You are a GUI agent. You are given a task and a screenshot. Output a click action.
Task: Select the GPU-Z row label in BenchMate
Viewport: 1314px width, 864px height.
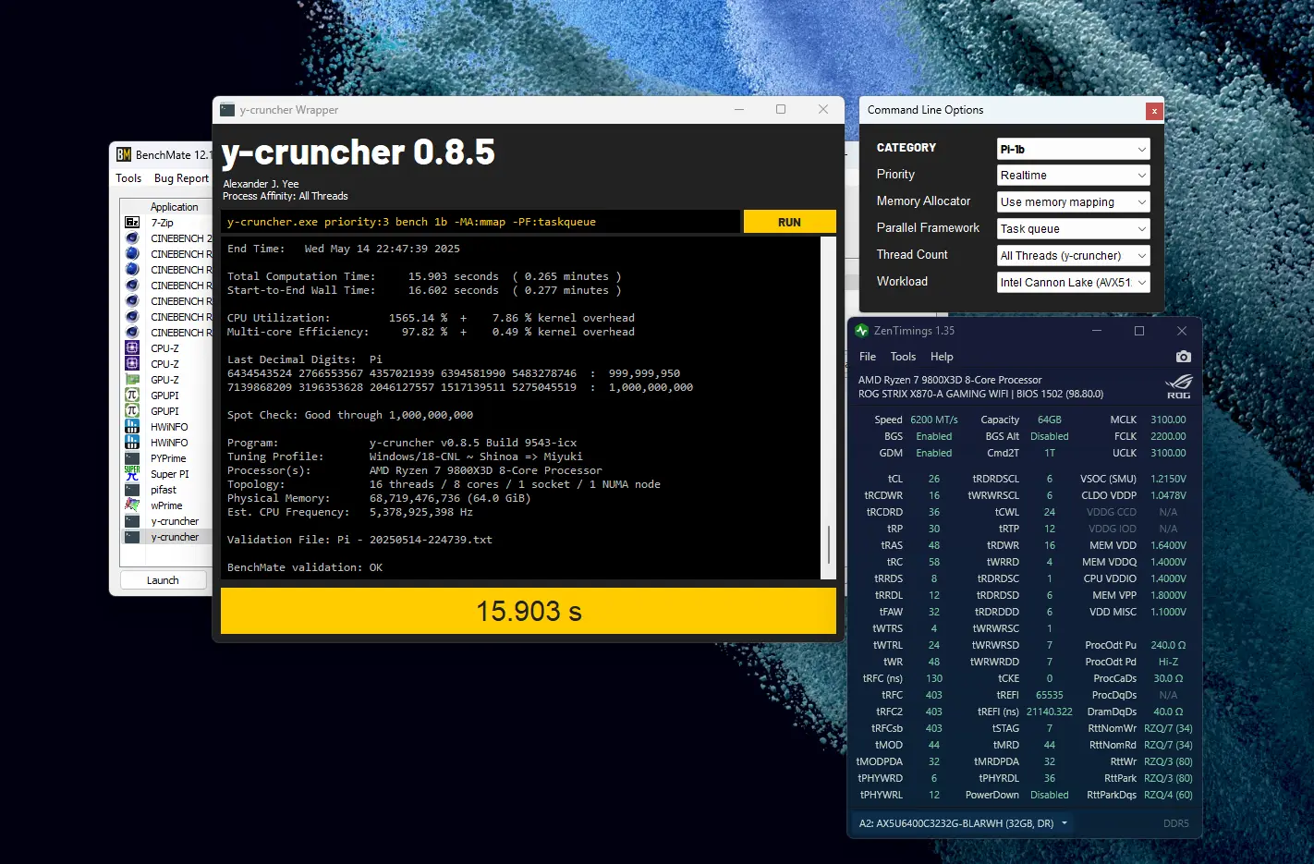tap(164, 380)
